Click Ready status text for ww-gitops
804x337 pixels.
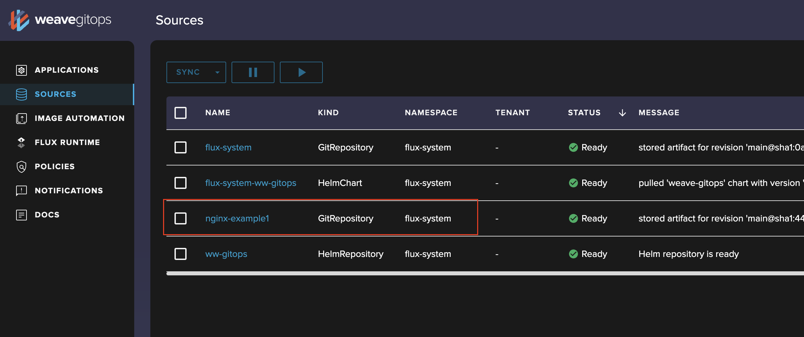point(594,254)
